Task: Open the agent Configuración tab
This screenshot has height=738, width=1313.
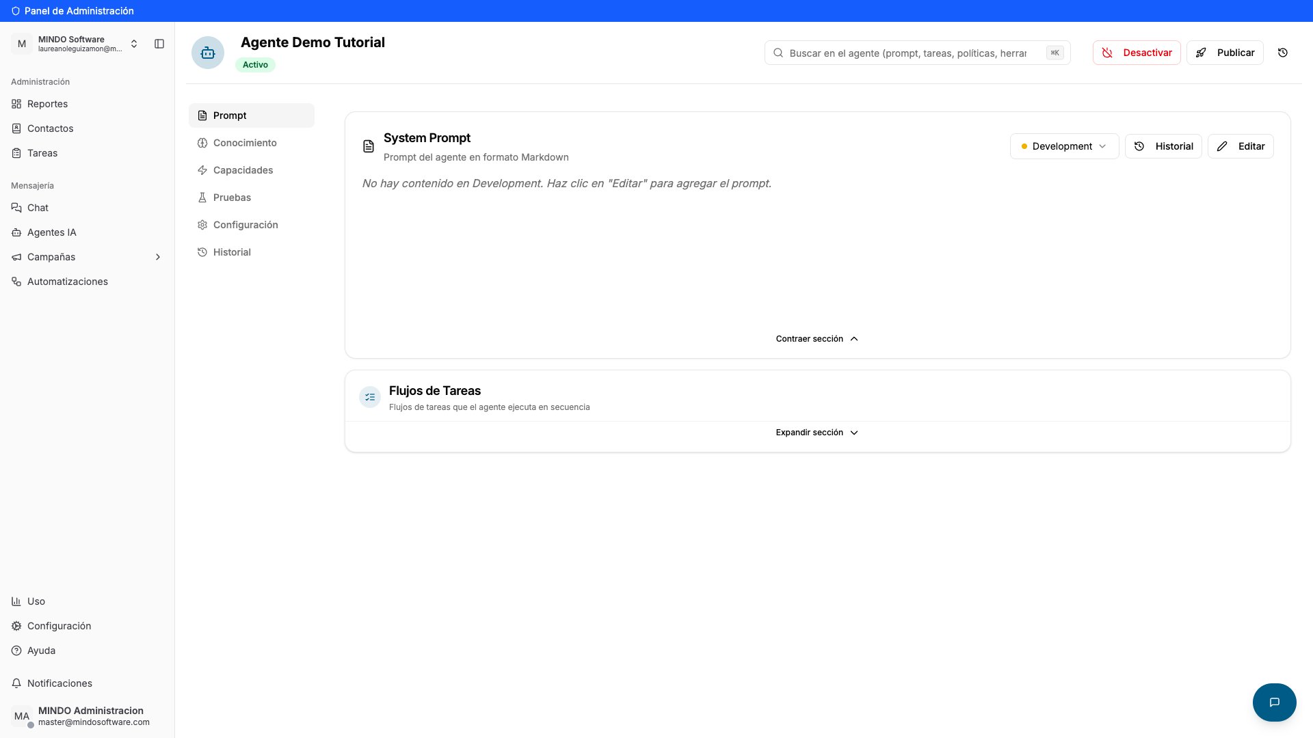Action: 252,225
